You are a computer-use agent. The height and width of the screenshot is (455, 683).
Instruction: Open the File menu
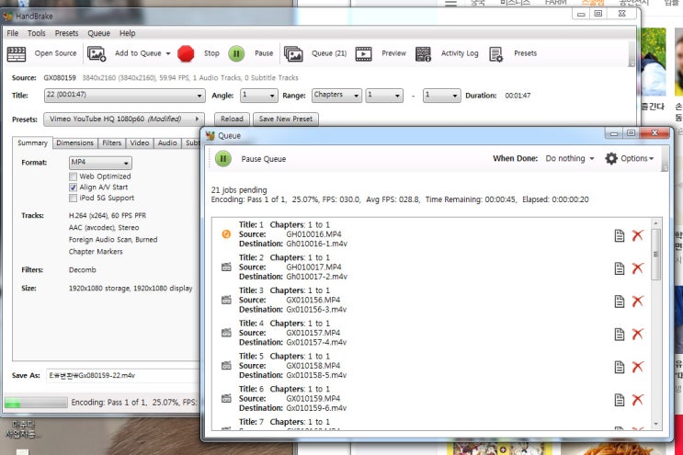coord(13,33)
